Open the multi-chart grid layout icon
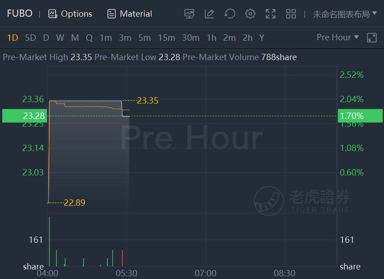This screenshot has width=384, height=279. click(291, 14)
